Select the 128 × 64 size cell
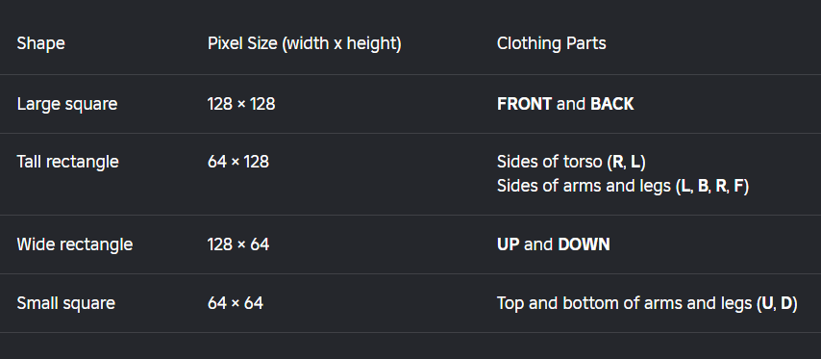 (238, 244)
